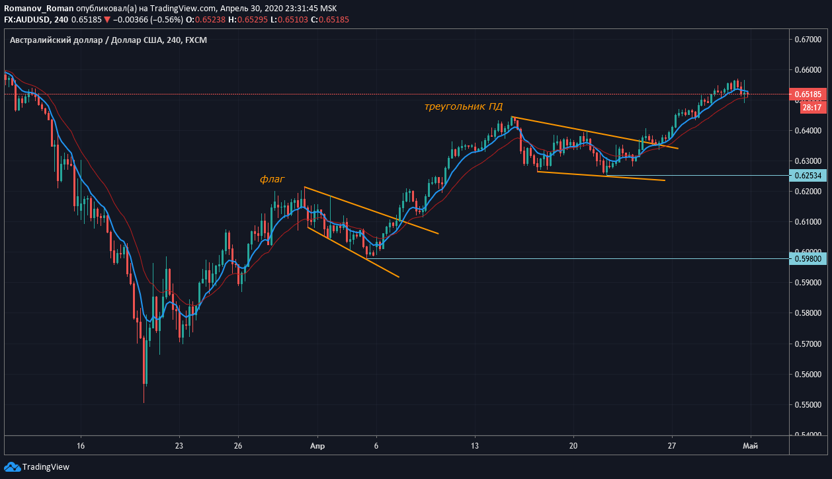Click the 'флаг' pattern annotation
This screenshot has height=479, width=832.
click(x=272, y=179)
